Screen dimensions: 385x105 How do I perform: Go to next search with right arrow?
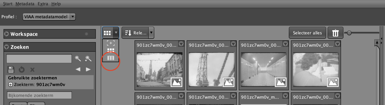88,69
